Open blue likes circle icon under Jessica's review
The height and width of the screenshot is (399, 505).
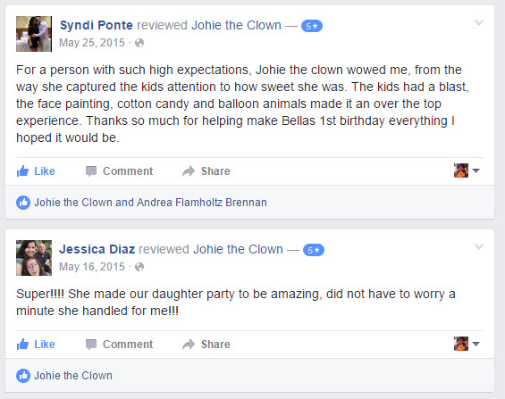pos(23,376)
